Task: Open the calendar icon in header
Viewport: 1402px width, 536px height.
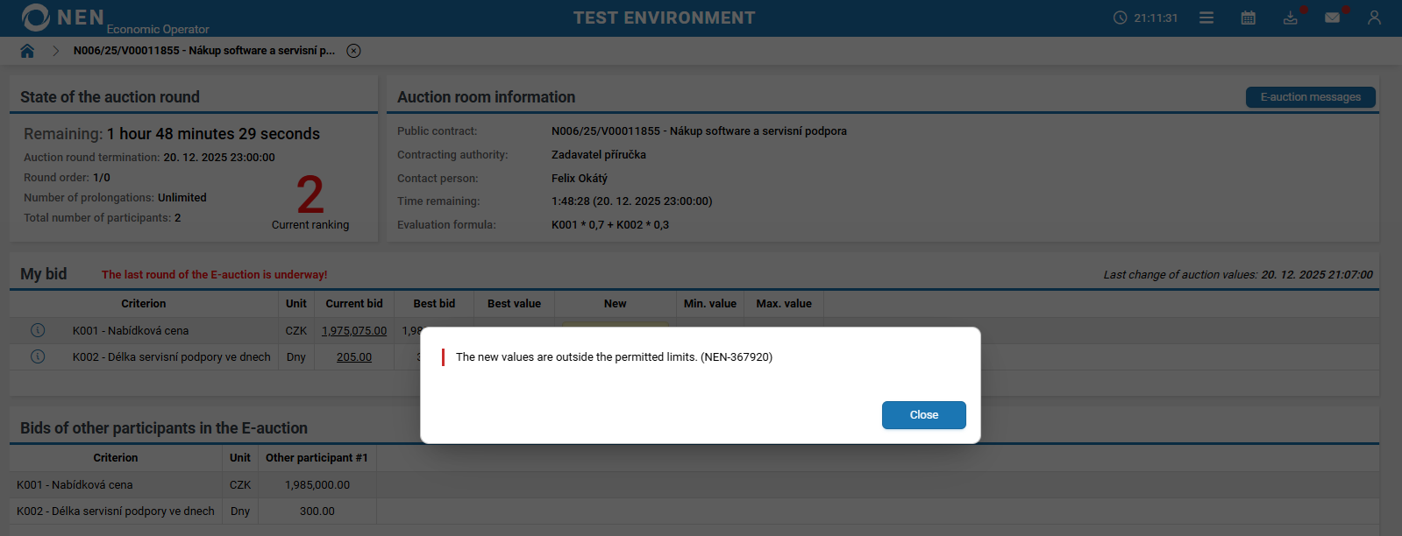Action: tap(1249, 18)
